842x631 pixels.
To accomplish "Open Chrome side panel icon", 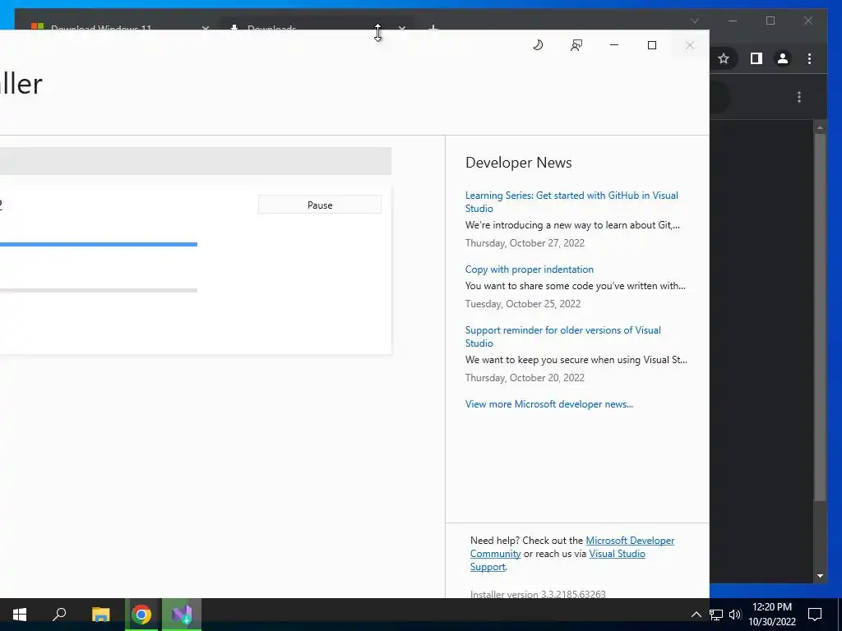I will (756, 58).
